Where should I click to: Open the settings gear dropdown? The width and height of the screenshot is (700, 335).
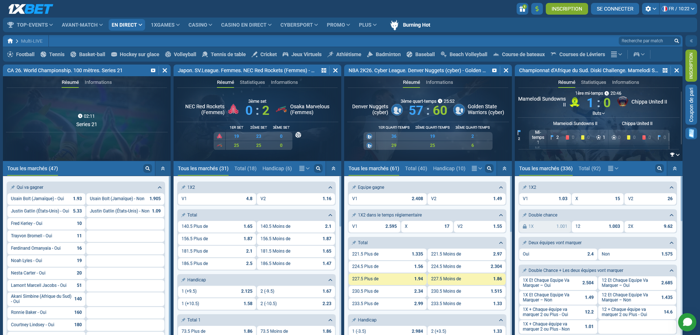click(x=651, y=9)
